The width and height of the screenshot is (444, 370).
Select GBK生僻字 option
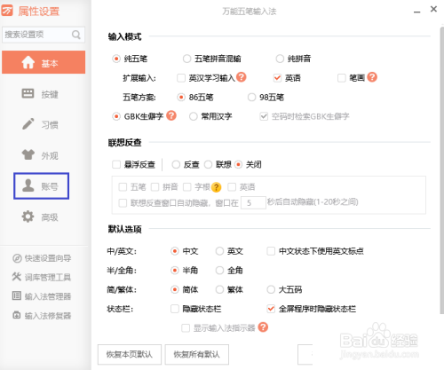click(x=116, y=116)
